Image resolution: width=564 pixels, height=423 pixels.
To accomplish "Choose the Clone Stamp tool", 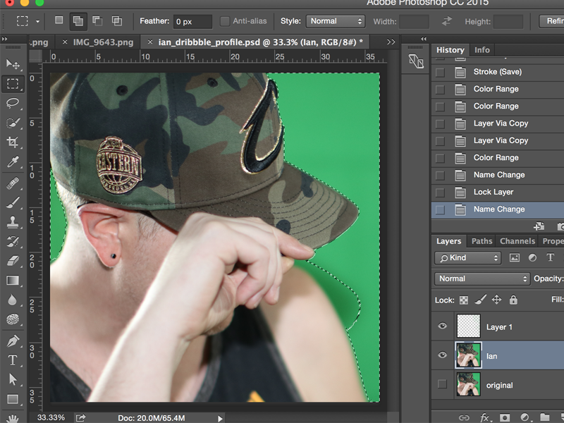I will [13, 222].
